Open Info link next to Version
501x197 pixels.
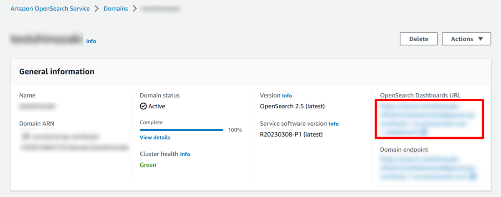point(287,95)
